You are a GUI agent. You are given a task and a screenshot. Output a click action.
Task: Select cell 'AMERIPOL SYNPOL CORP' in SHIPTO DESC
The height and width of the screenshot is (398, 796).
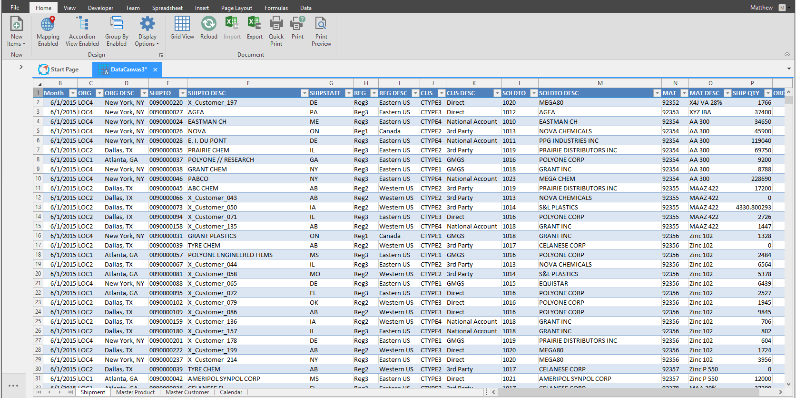248,378
